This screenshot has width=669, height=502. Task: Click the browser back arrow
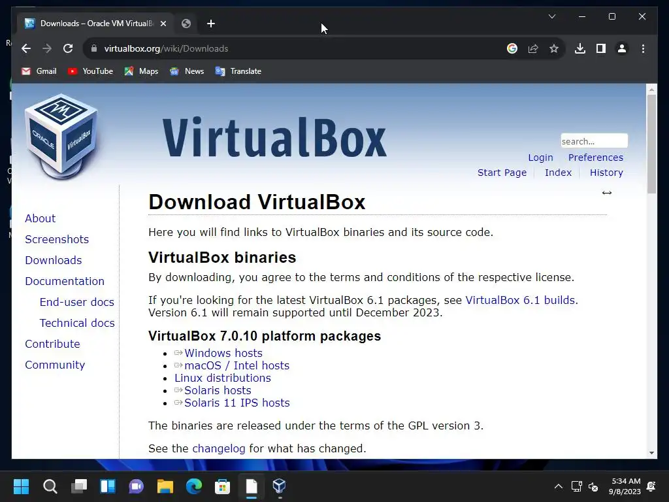coord(26,48)
